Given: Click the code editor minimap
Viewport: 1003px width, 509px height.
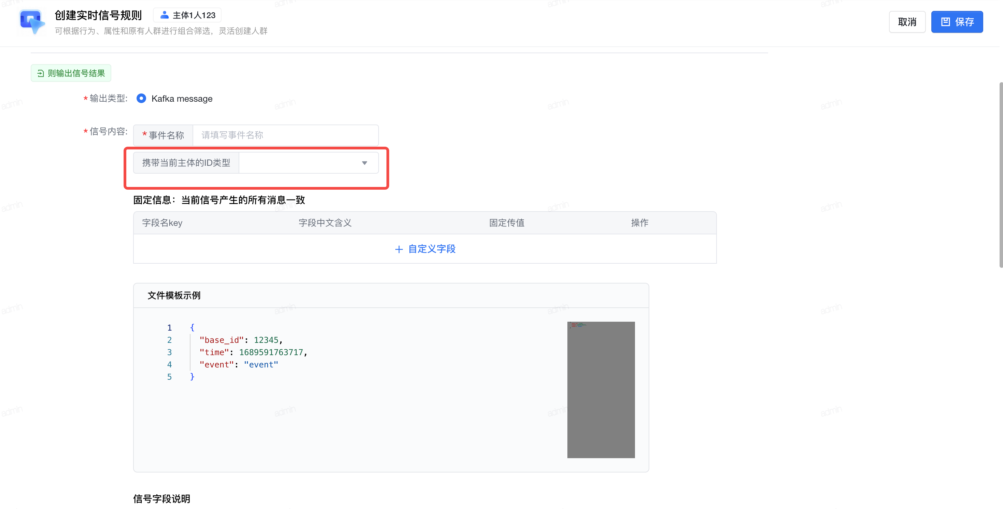Looking at the screenshot, I should coord(601,390).
